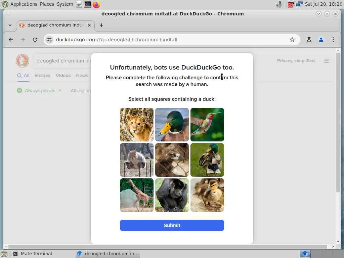Click Privacy, simplified link
344x258 pixels.
296,61
